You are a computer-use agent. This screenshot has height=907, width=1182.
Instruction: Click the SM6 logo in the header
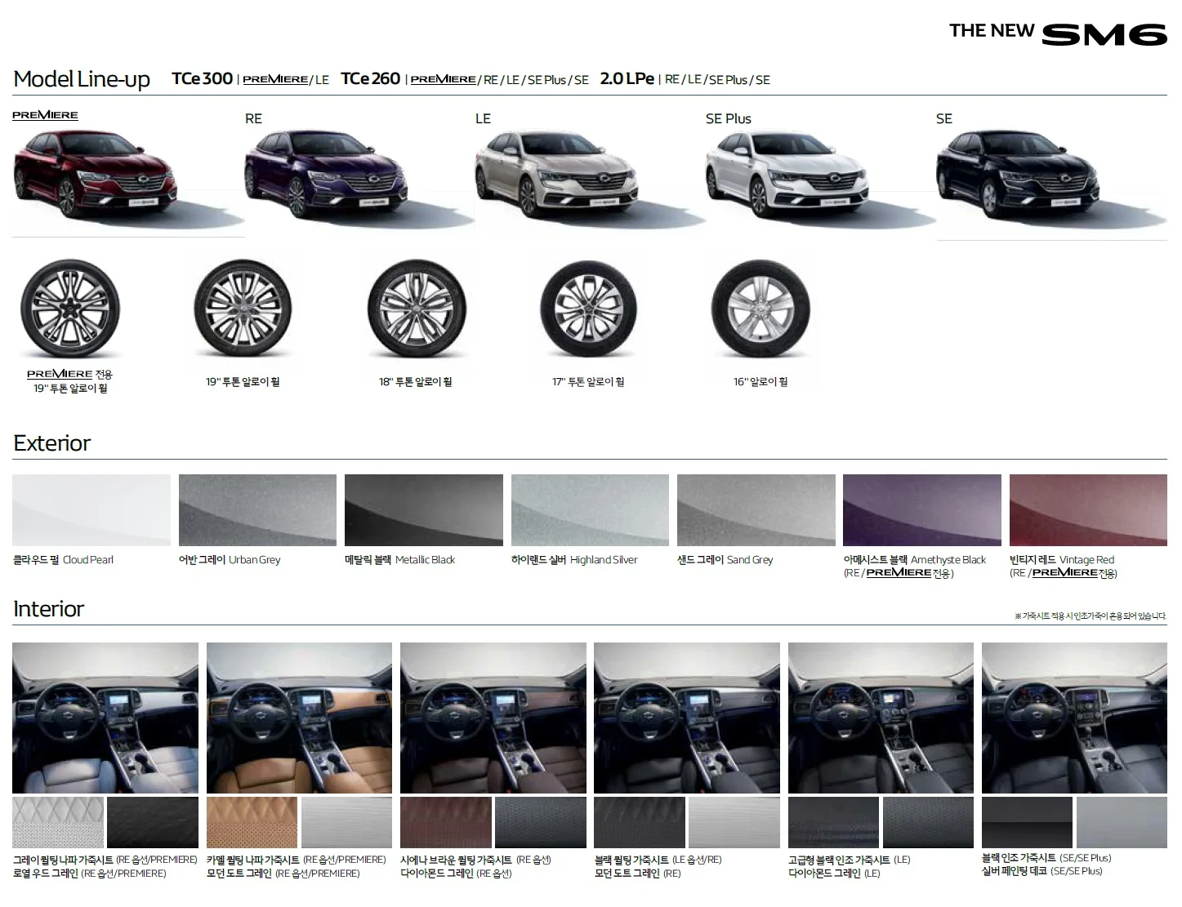[1104, 33]
